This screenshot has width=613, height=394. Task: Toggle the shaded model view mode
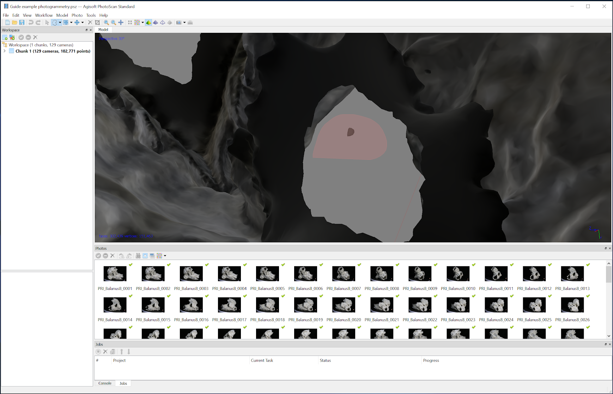tap(148, 23)
